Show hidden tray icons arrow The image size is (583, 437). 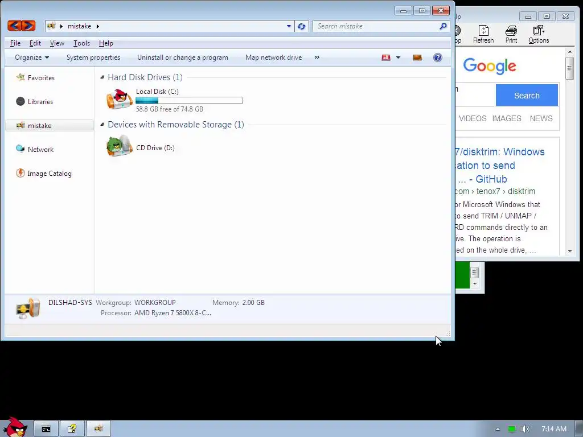coord(498,429)
